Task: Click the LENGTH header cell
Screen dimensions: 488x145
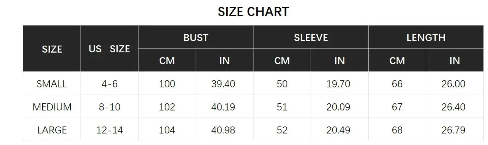Action: [x=426, y=37]
